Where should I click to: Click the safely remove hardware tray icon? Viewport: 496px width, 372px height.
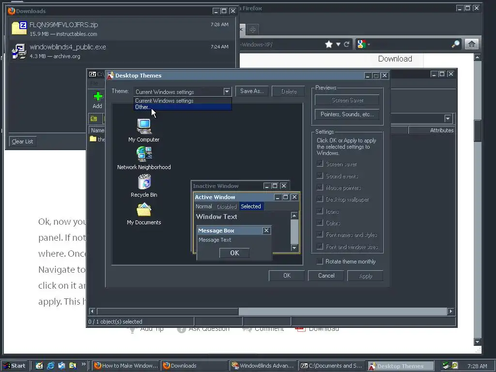pyautogui.click(x=446, y=366)
